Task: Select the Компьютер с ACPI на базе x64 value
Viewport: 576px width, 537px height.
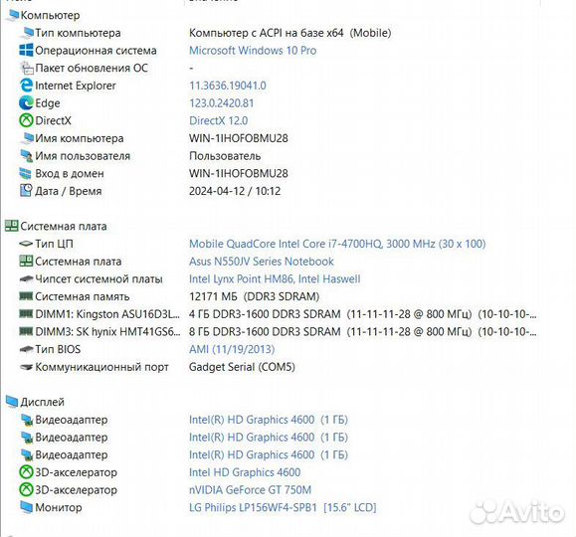Action: coord(290,33)
